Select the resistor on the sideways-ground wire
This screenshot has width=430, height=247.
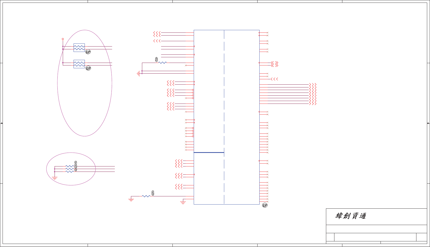[x=162, y=63]
